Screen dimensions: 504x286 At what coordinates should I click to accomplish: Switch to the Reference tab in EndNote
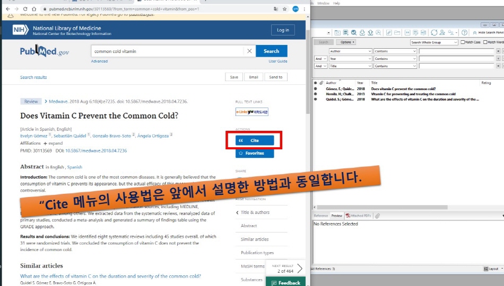click(321, 216)
